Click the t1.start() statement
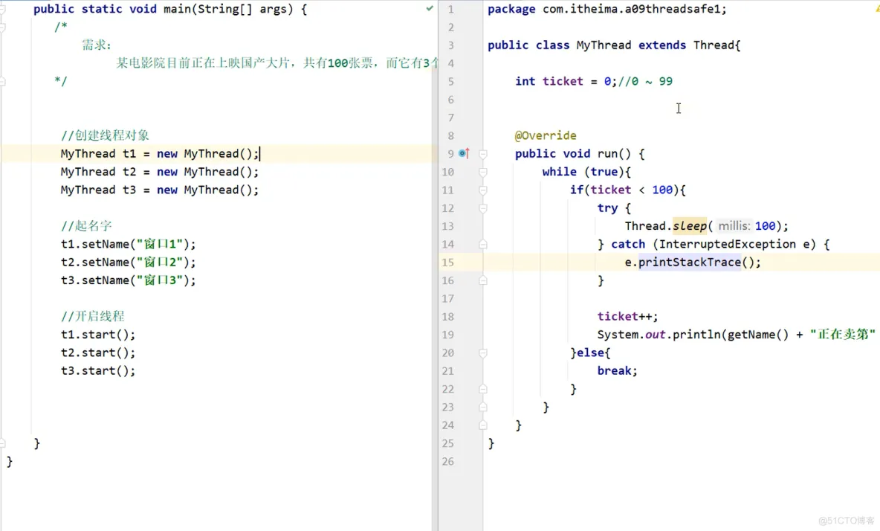The width and height of the screenshot is (880, 531). point(97,334)
